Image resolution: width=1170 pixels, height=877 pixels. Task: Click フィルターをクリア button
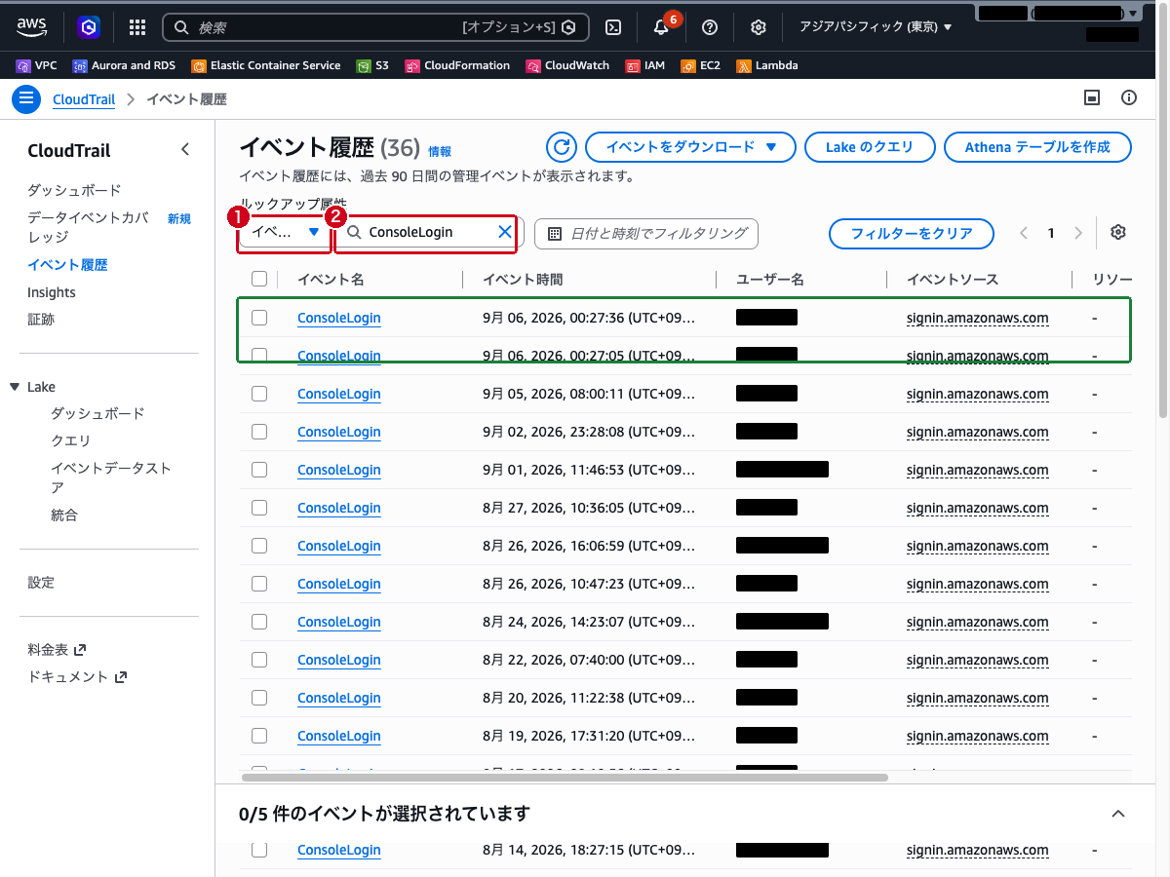[x=912, y=234]
